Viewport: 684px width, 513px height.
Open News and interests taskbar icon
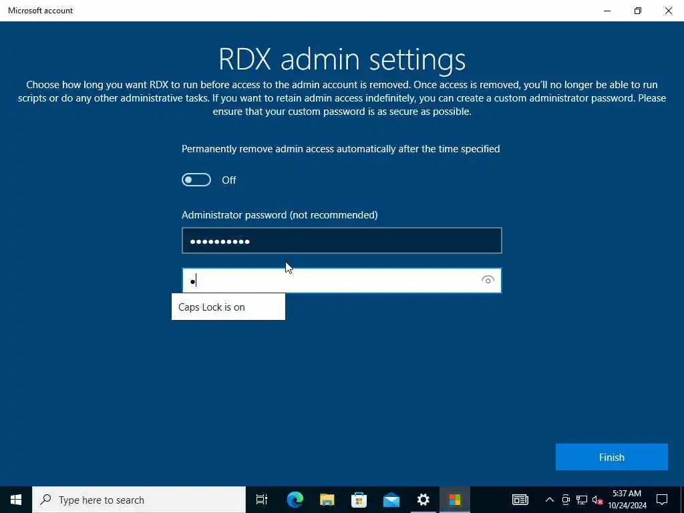coord(520,500)
